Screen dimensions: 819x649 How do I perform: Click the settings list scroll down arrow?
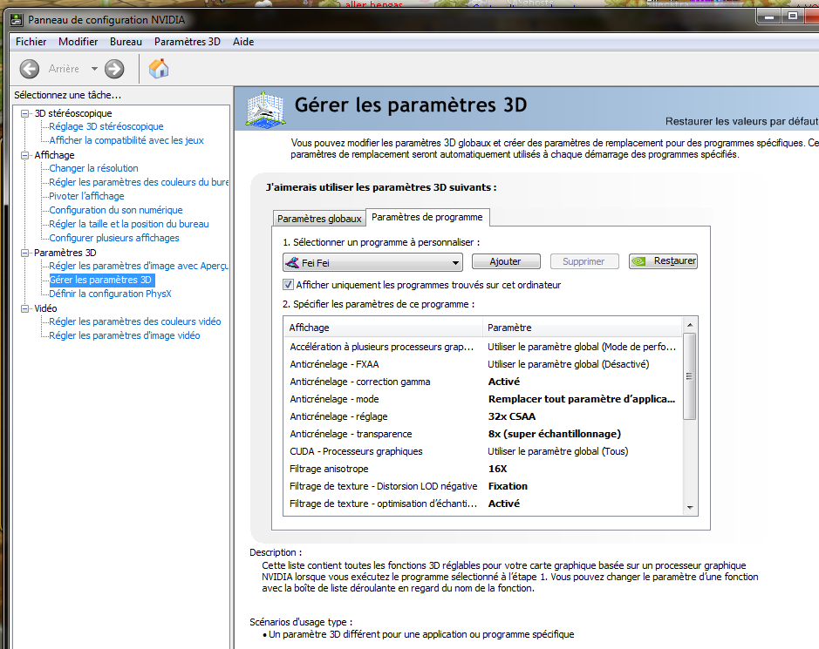690,507
